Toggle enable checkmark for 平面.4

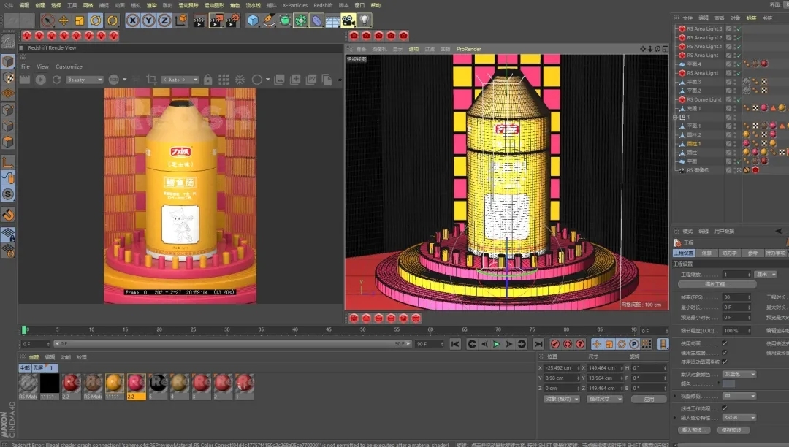[x=739, y=64]
